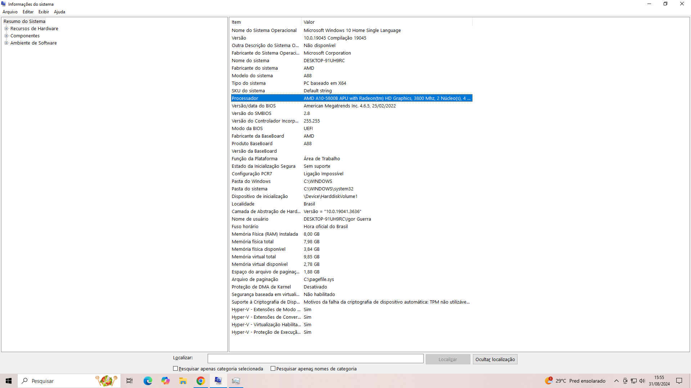The image size is (691, 388).
Task: Select the Modo da BIOS row
Action: click(351, 129)
